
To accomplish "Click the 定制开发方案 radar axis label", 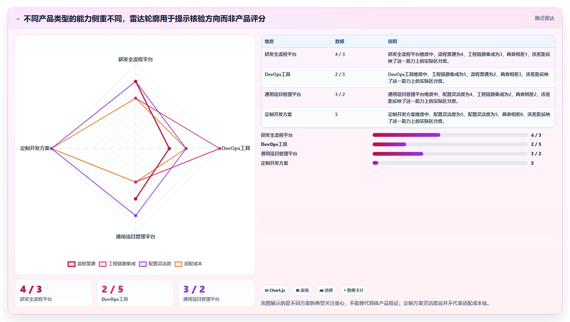I will coord(35,148).
